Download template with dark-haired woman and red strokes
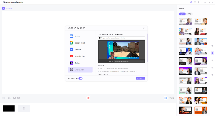The width and height of the screenshot is (215, 116). 206,34
